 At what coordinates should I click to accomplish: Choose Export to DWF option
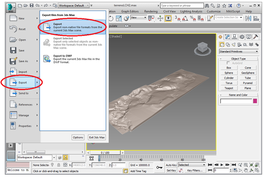[x=73, y=59]
